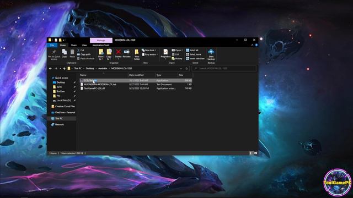Click Invert selection in ribbon

[195, 59]
